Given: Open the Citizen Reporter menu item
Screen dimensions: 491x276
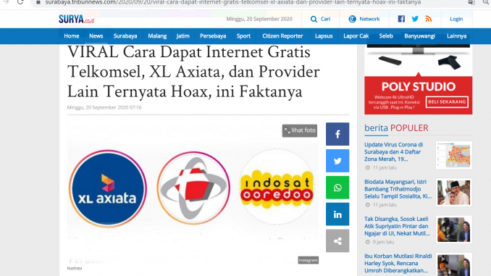Looking at the screenshot, I should coord(282,36).
